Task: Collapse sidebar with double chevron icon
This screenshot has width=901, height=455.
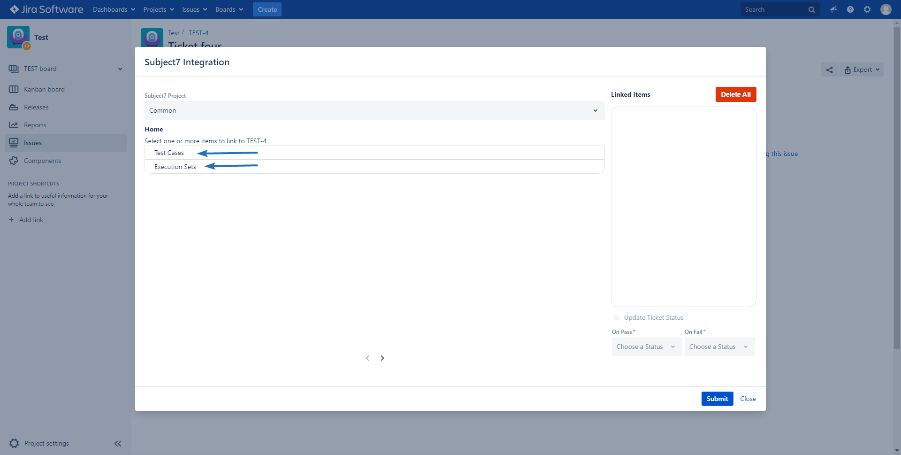Action: coord(118,443)
